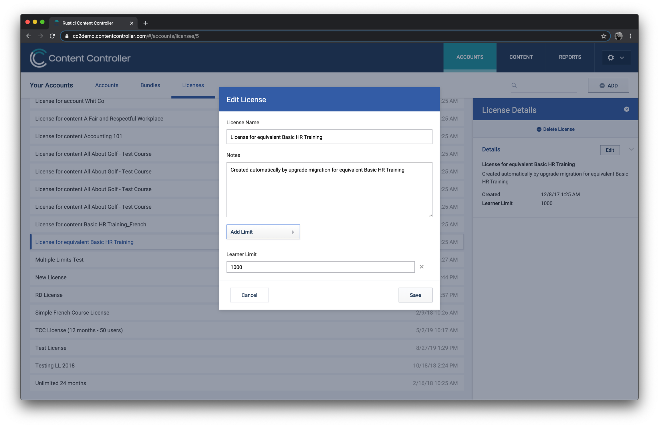Select License for content Basic HR Training_French
The image size is (659, 427).
[90, 224]
